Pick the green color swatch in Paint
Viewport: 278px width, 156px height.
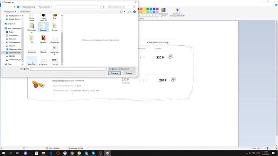tap(148, 9)
